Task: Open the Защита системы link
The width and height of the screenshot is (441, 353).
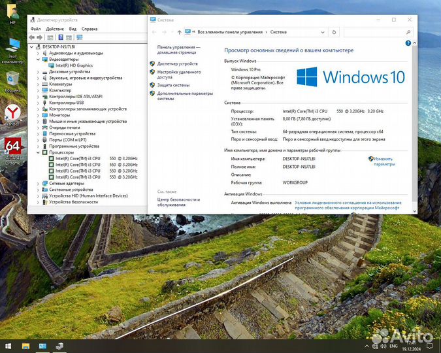Action: (173, 85)
